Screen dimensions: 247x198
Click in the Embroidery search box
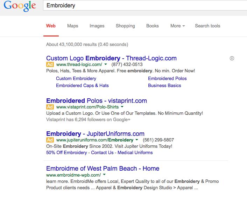140,6
